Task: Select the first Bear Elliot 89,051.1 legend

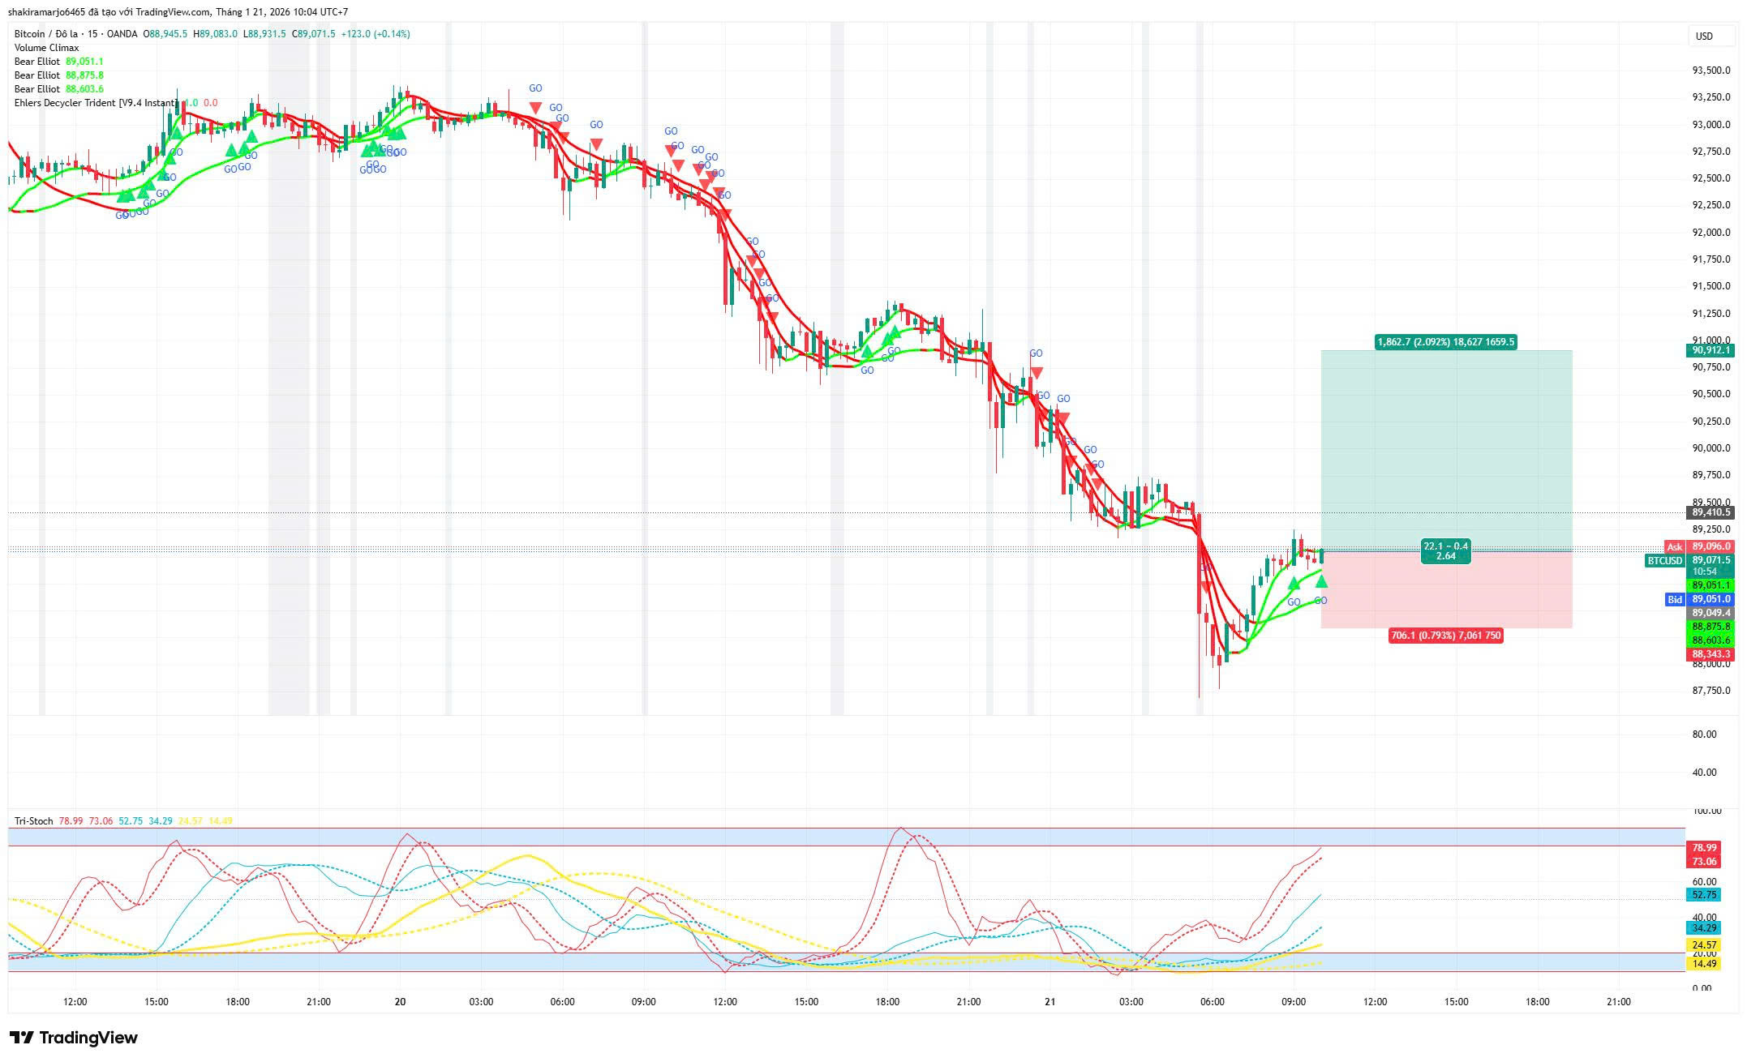Action: [x=36, y=62]
